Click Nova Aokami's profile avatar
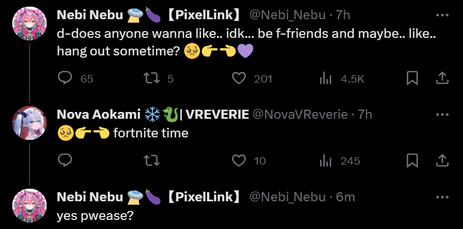Screen dimensions: 463x229 [x=28, y=123]
